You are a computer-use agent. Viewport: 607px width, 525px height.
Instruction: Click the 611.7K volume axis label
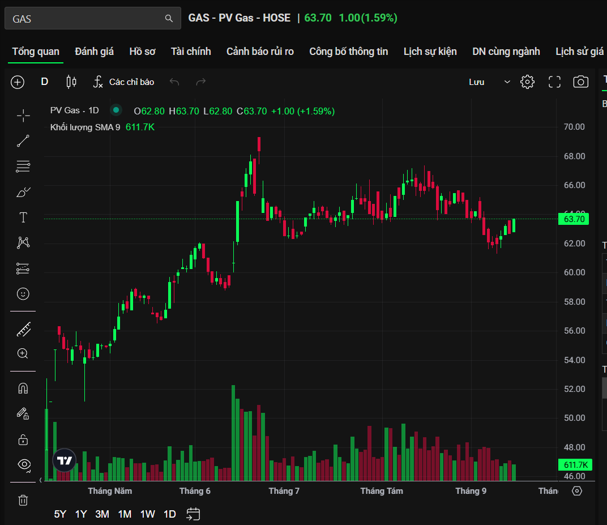[575, 465]
